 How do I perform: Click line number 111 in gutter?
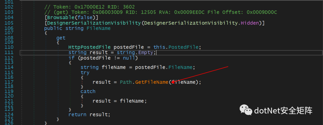point(9,53)
